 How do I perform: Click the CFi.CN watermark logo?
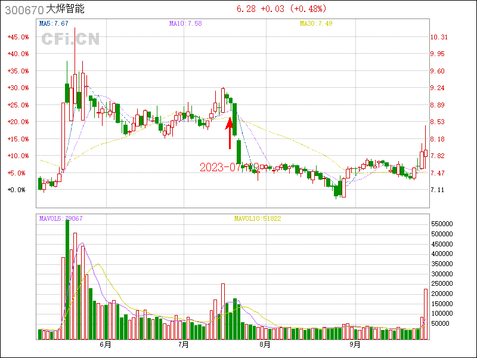(70, 39)
